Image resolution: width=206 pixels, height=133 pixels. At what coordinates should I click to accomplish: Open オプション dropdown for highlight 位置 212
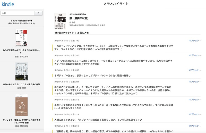pyautogui.click(x=195, y=99)
